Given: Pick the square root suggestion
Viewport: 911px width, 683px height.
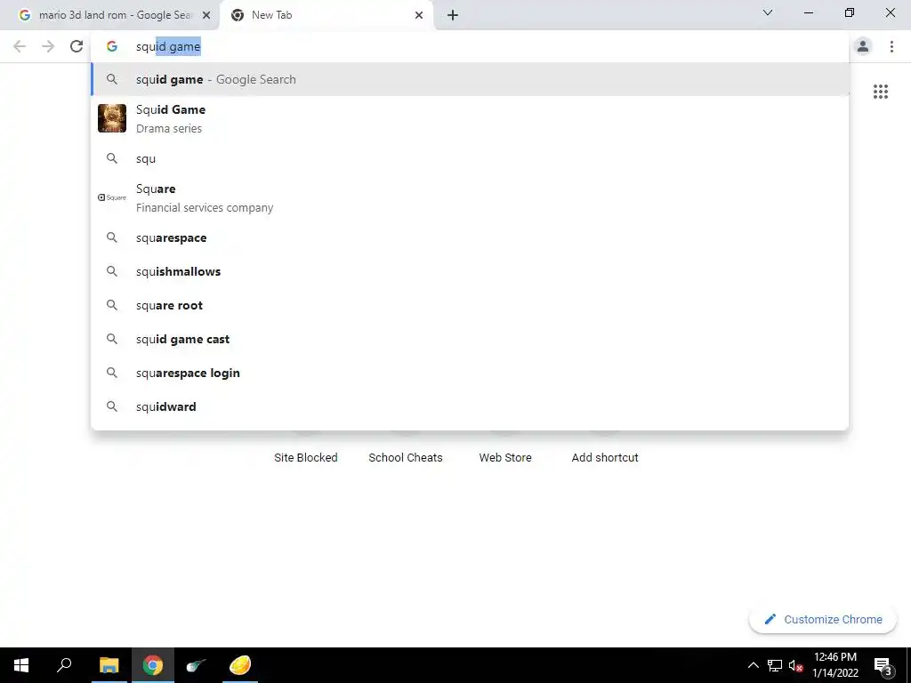Looking at the screenshot, I should (470, 305).
